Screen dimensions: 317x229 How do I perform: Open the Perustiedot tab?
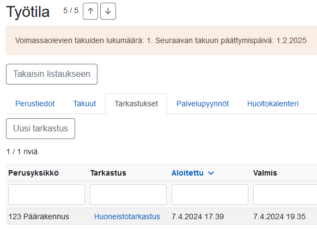coord(35,104)
